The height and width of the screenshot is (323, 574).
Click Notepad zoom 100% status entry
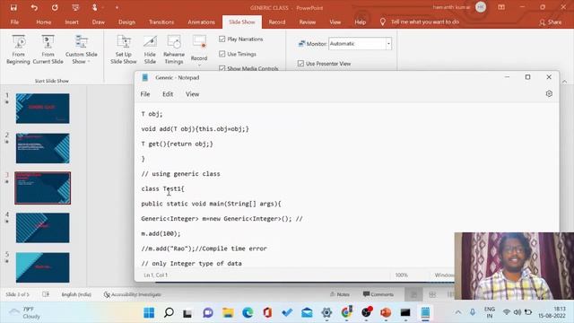401,275
